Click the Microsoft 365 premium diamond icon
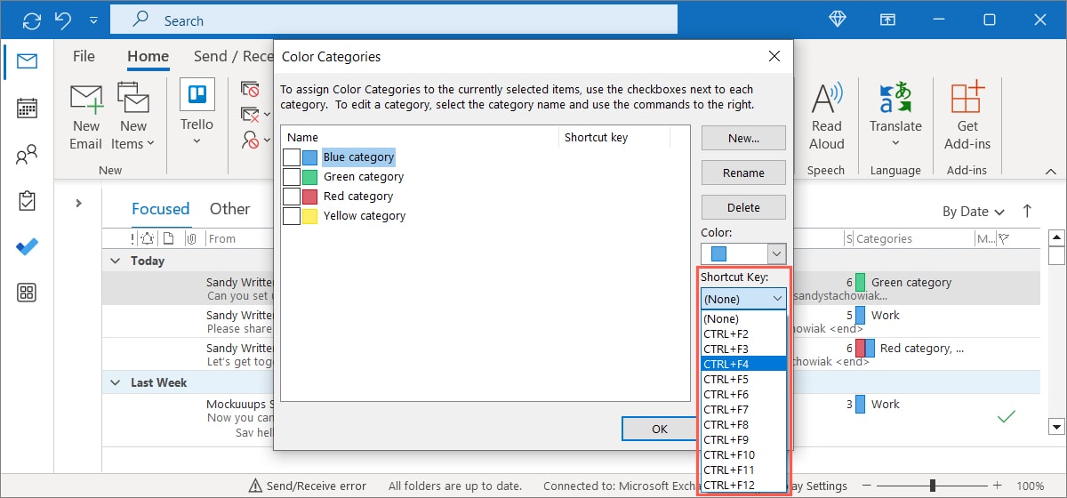This screenshot has width=1067, height=498. pos(838,20)
